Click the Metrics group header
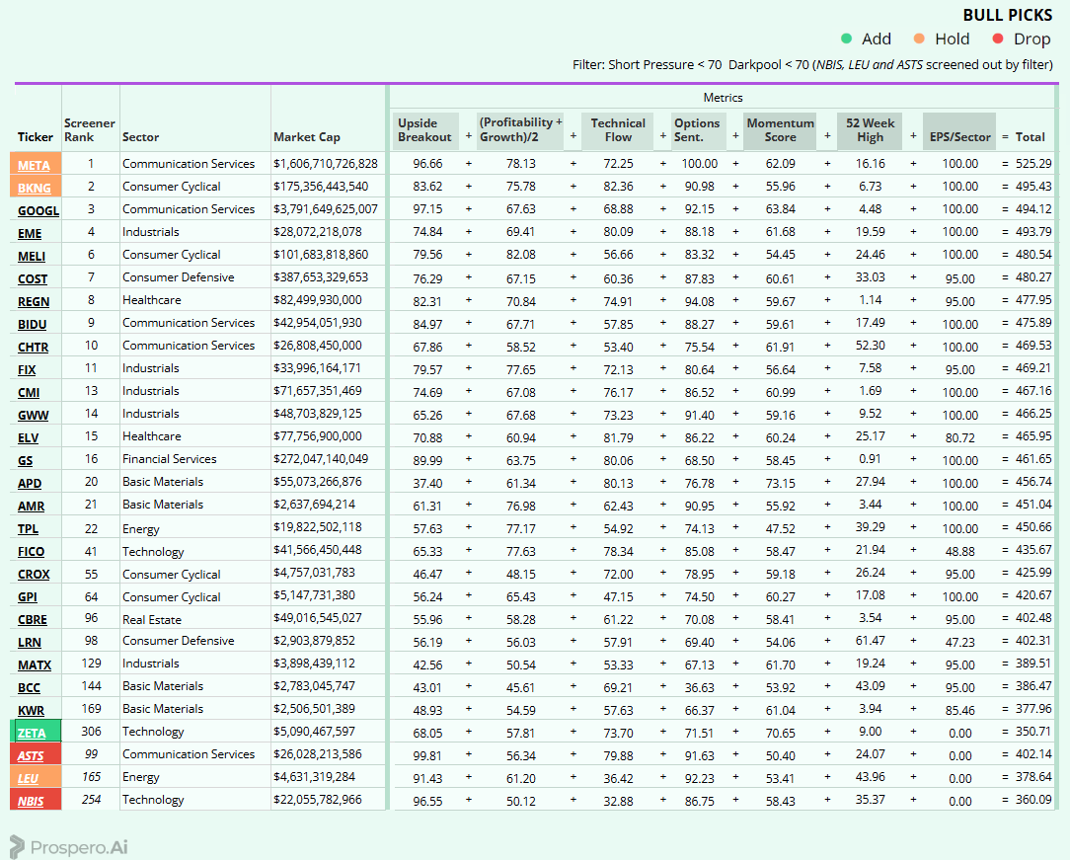This screenshot has width=1070, height=860. click(723, 98)
